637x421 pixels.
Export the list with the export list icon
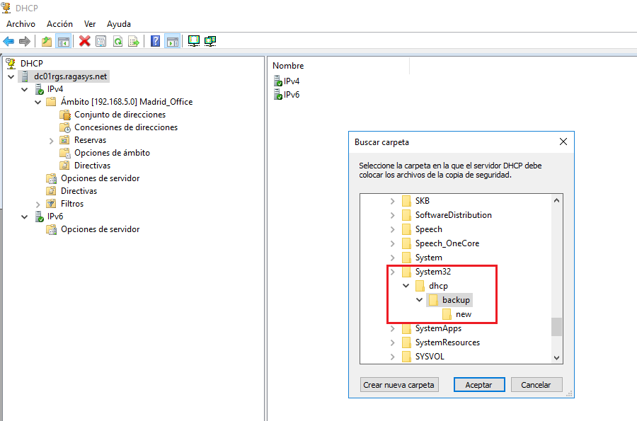(x=132, y=40)
